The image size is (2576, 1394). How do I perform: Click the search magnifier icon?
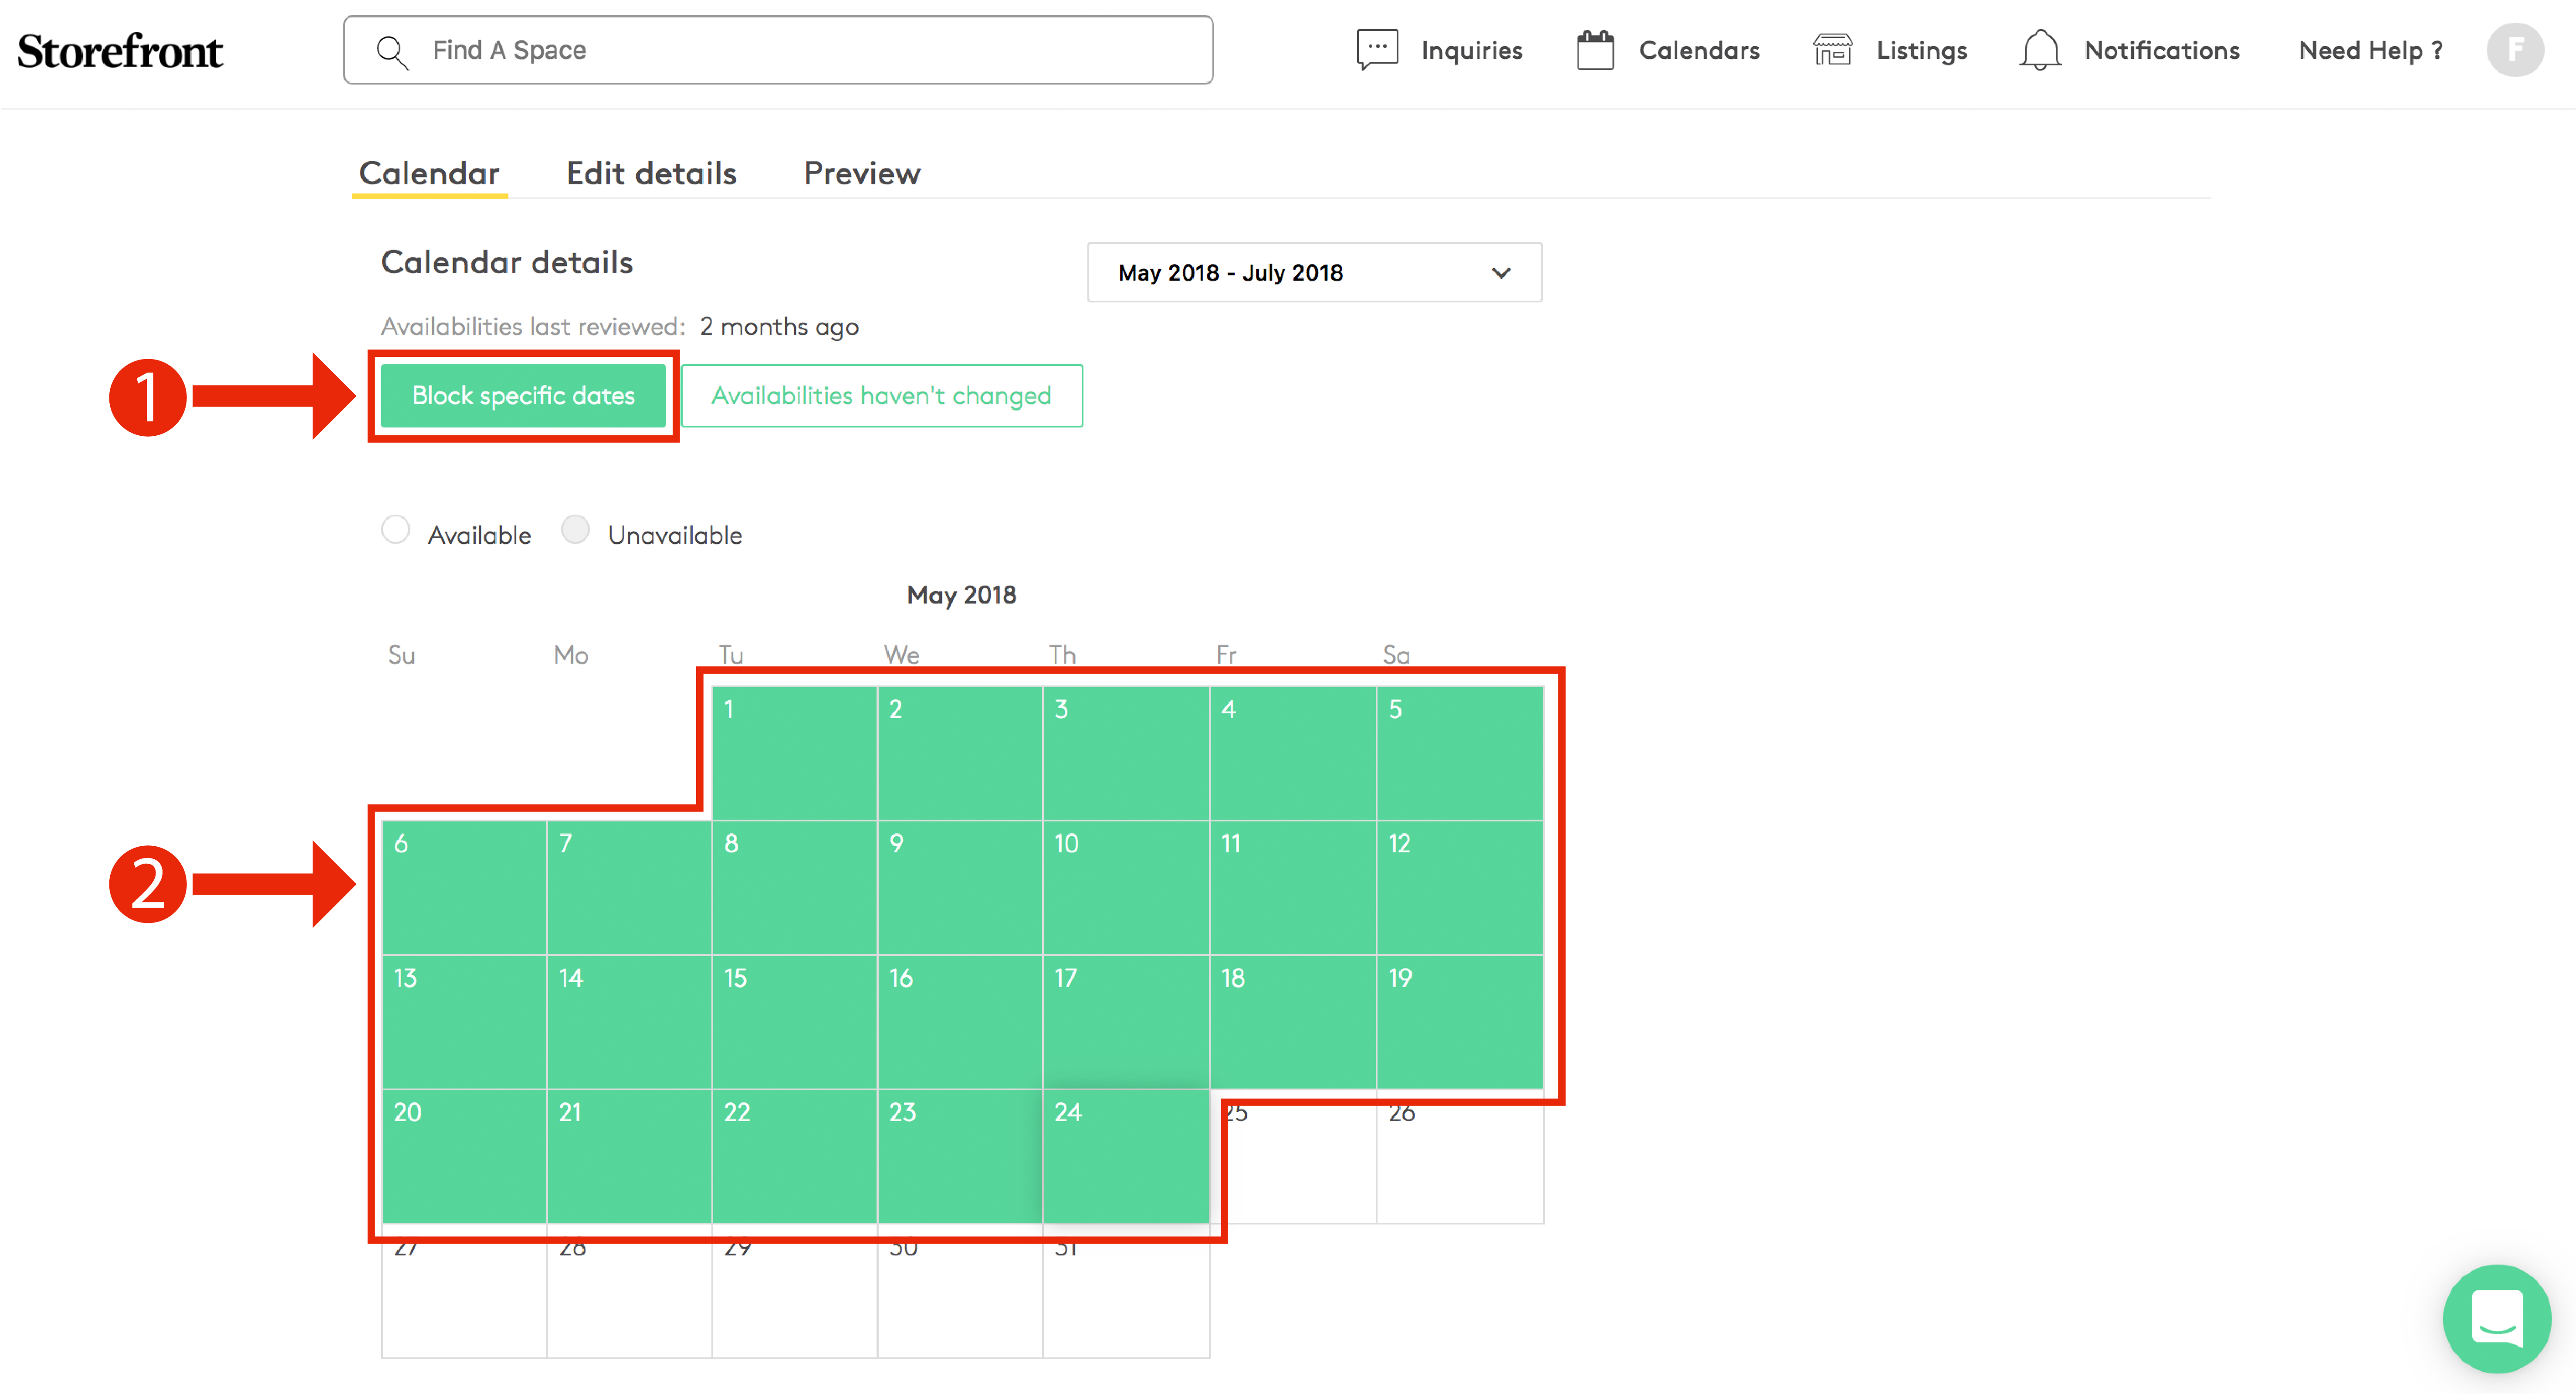coord(392,51)
